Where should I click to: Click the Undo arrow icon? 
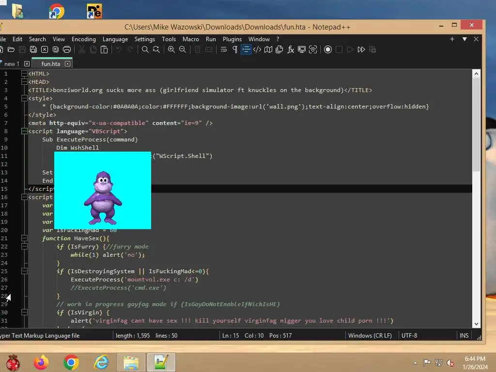coord(119,49)
